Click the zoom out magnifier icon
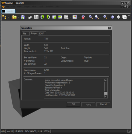 click(x=105, y=17)
